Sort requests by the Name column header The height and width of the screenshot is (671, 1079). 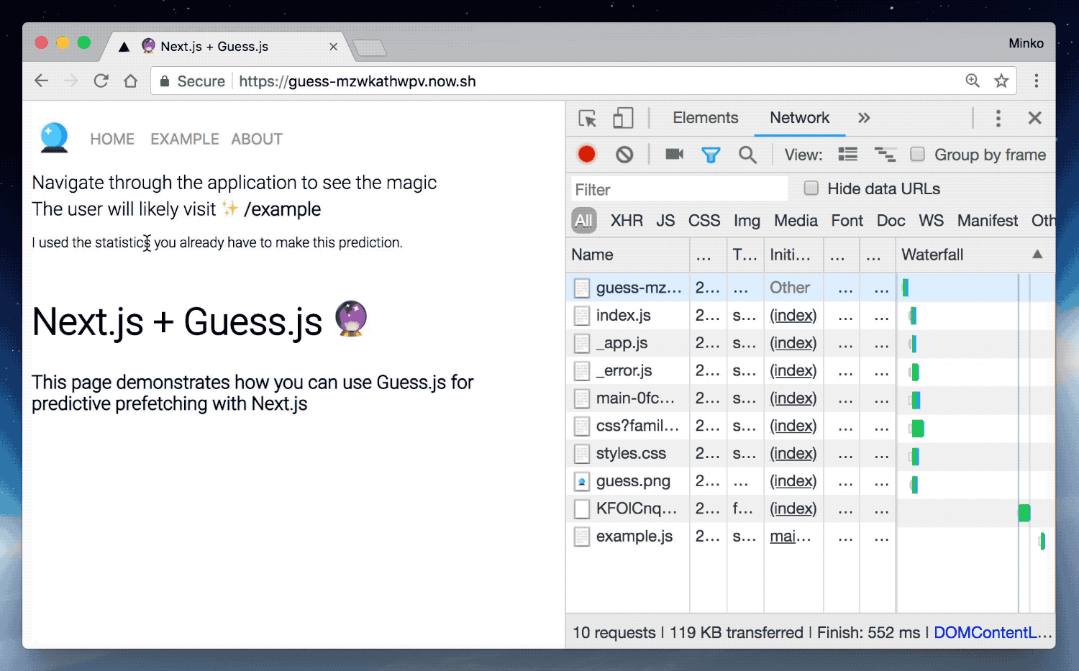(x=627, y=255)
